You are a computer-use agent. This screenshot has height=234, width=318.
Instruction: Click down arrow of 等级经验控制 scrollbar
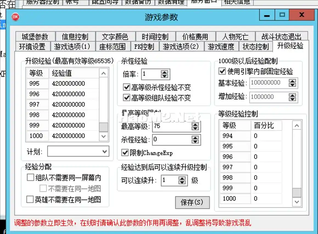pyautogui.click(x=297, y=202)
